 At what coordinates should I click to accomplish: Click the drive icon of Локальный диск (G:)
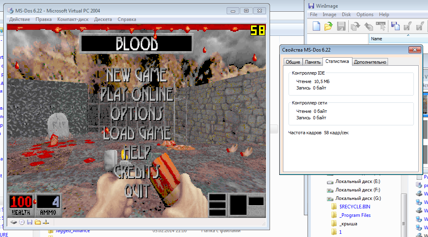[330, 199]
